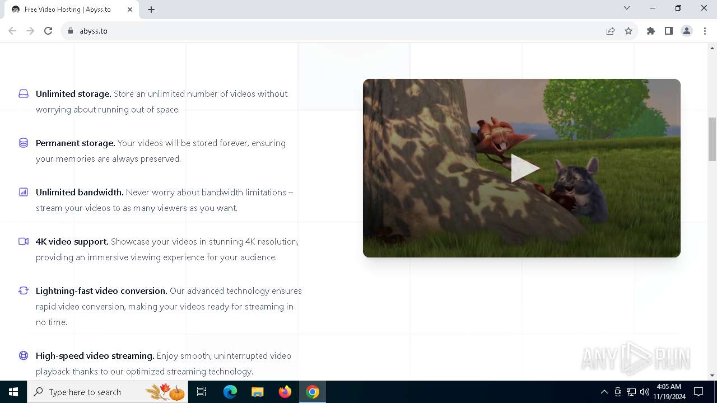Launch Firefox from the taskbar
The height and width of the screenshot is (403, 717).
coord(285,392)
